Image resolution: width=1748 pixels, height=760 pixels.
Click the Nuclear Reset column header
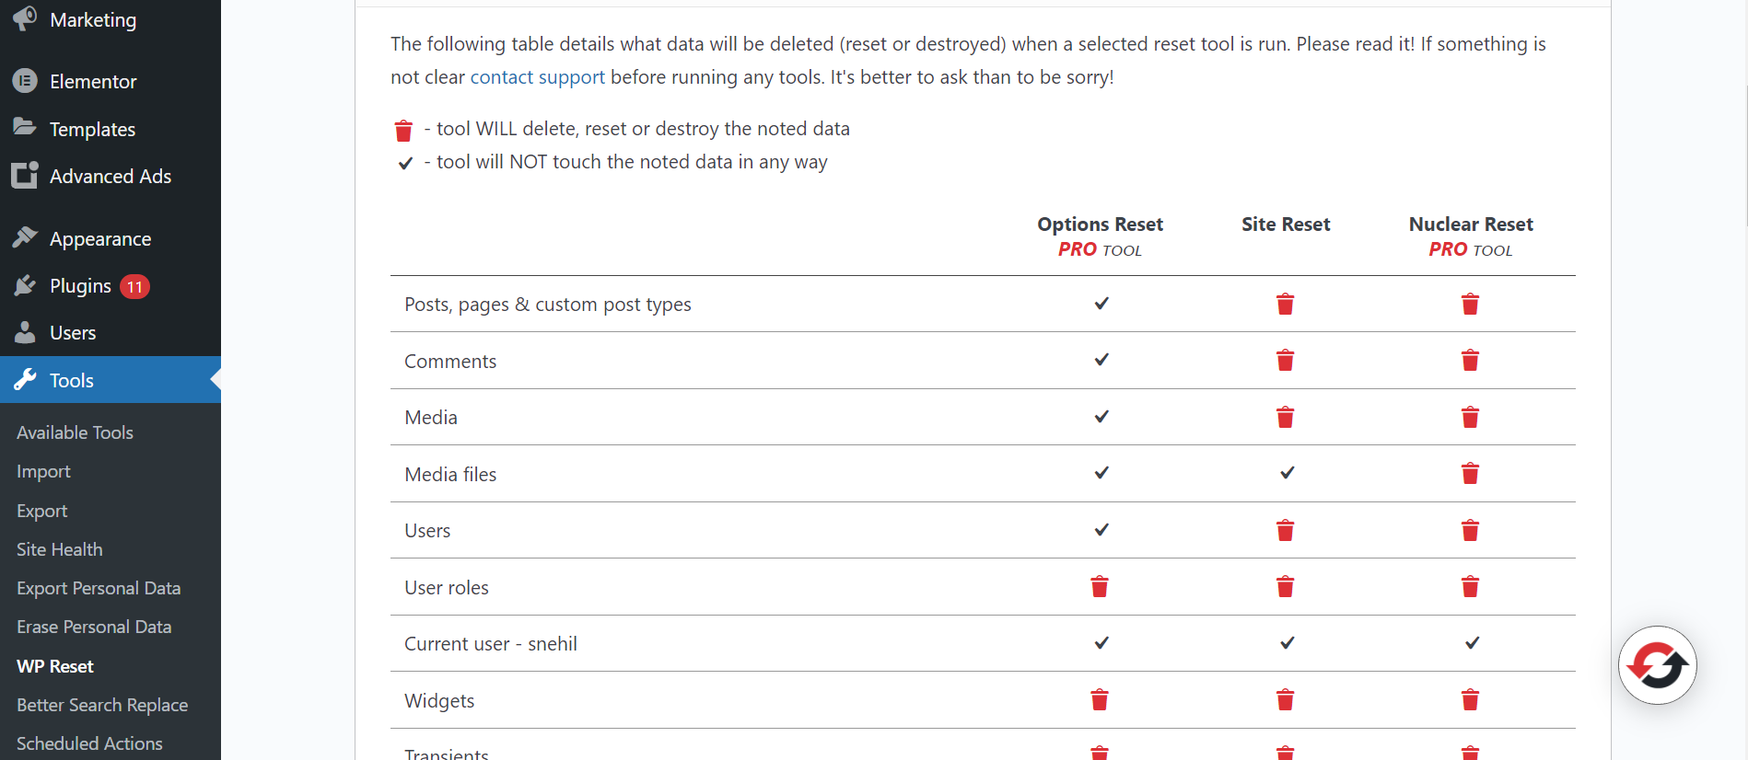1470,225
